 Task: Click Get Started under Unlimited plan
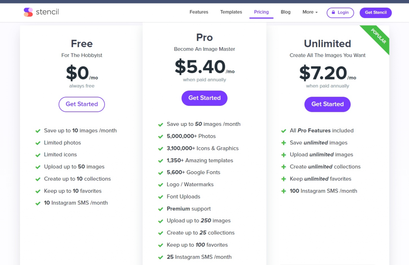(328, 104)
